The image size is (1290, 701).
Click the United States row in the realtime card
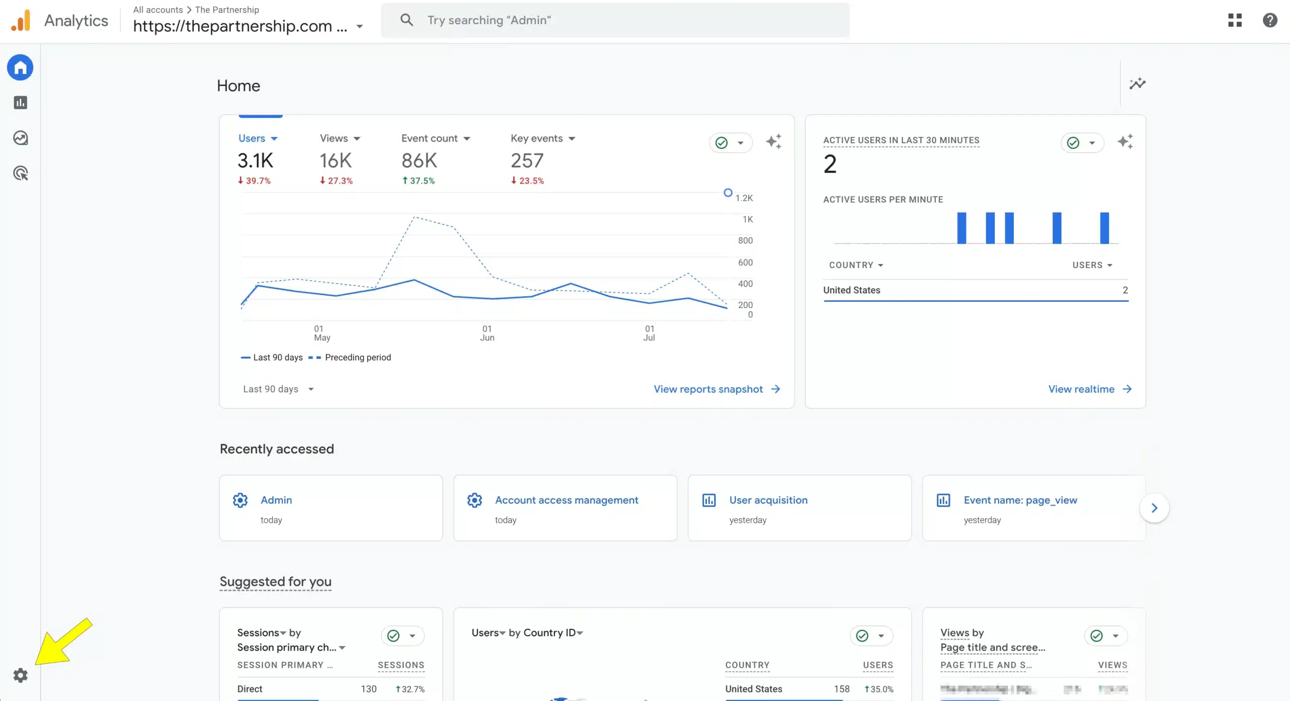976,290
